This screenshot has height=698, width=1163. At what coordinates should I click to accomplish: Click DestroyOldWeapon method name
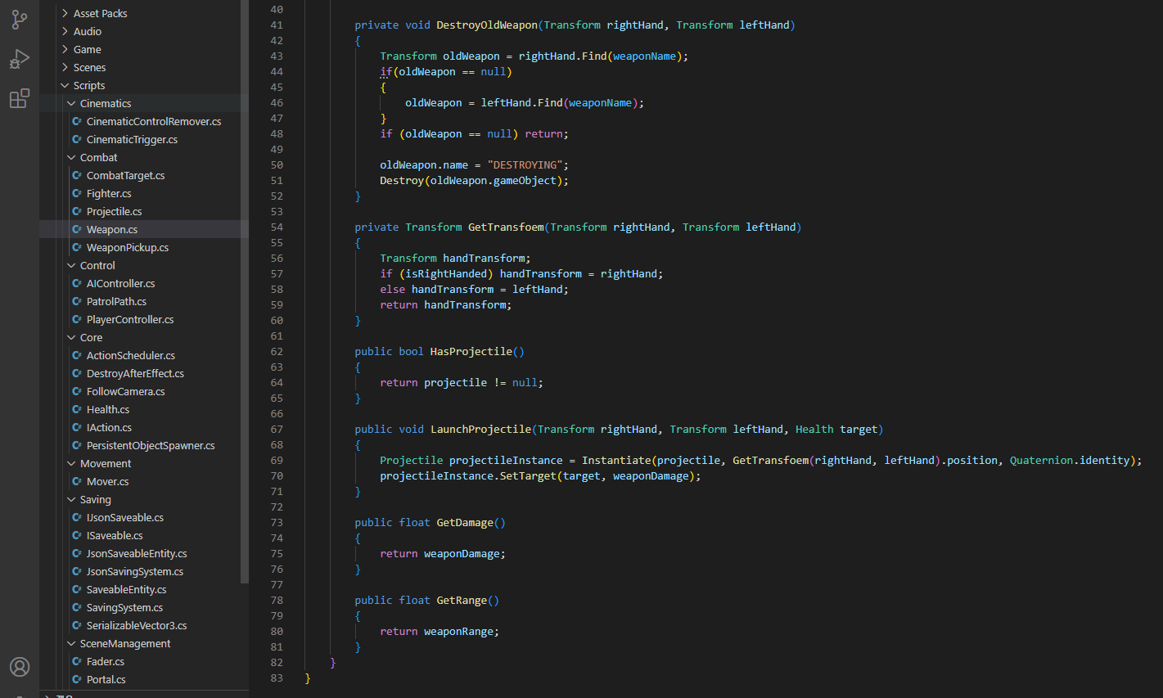click(487, 25)
